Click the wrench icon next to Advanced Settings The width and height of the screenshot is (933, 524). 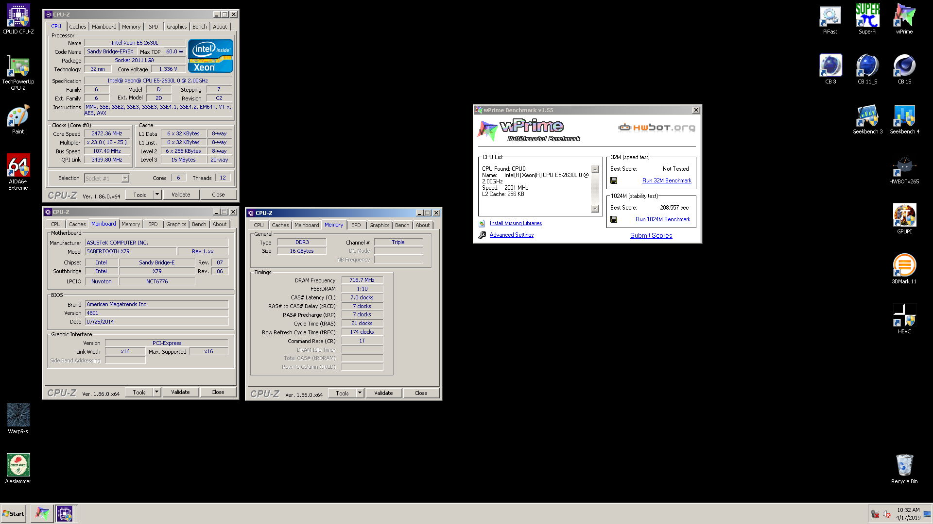[x=482, y=235]
